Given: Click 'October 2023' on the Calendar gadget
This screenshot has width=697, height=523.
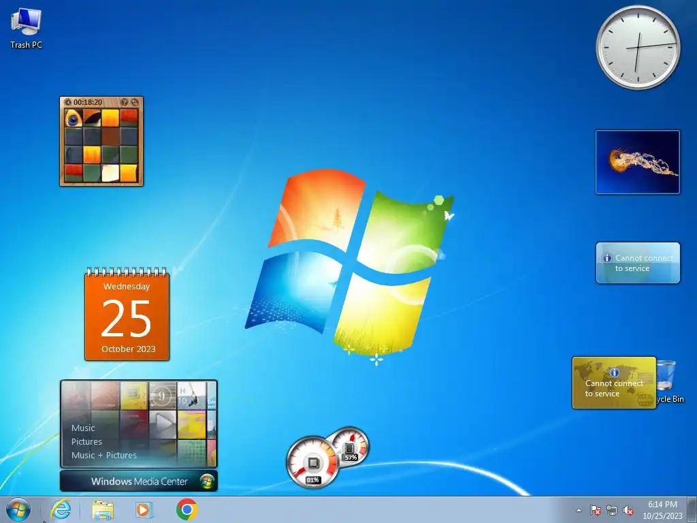Looking at the screenshot, I should pyautogui.click(x=129, y=349).
